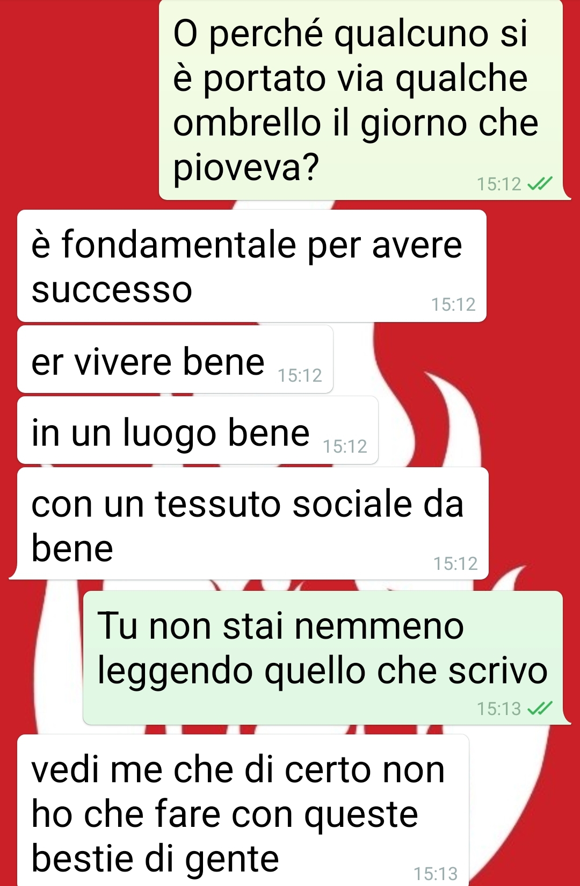Click the word 'successo' in the white bubble
This screenshot has width=580, height=886.
[x=112, y=290]
